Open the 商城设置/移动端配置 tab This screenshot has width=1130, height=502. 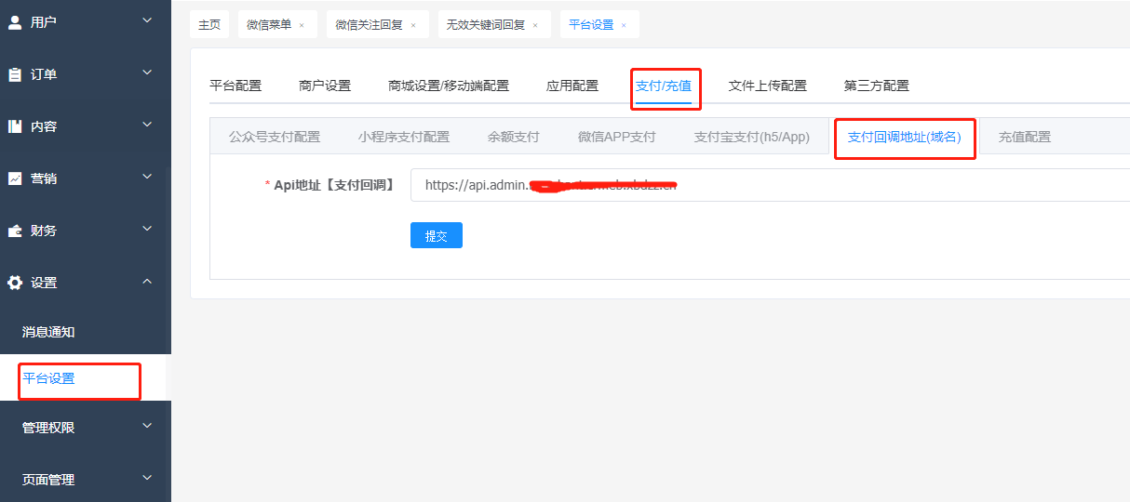[x=449, y=86]
